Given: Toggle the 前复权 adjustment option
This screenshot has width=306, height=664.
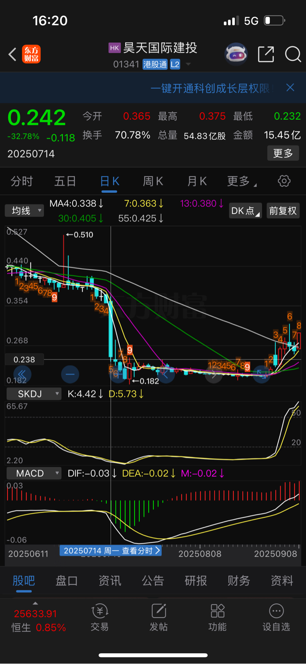Looking at the screenshot, I should [283, 210].
